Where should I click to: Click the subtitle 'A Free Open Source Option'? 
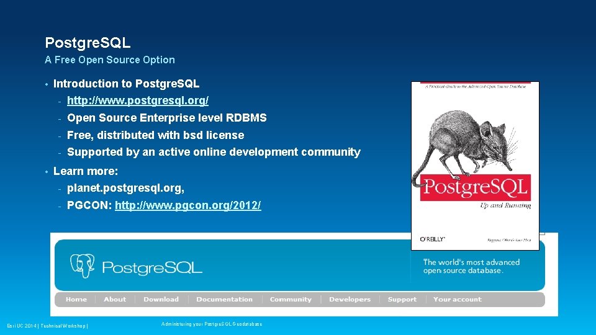click(110, 60)
